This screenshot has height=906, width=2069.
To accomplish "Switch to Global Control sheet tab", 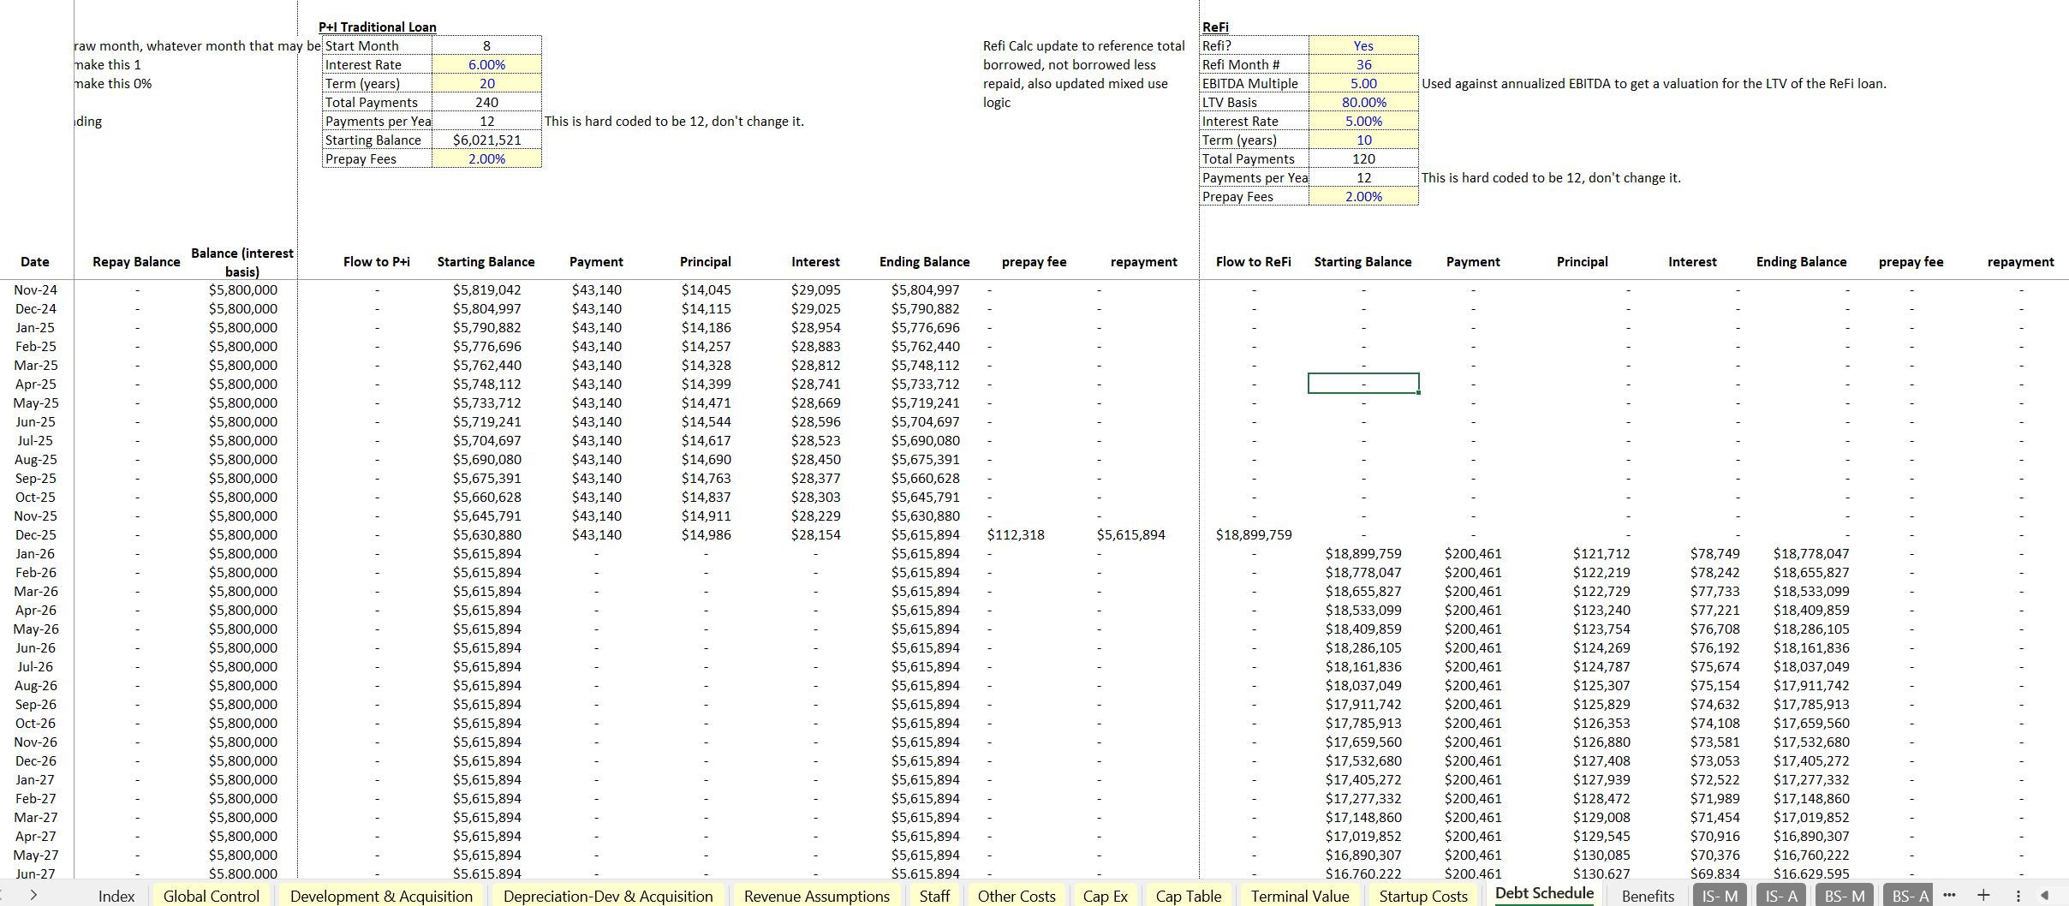I will [212, 896].
